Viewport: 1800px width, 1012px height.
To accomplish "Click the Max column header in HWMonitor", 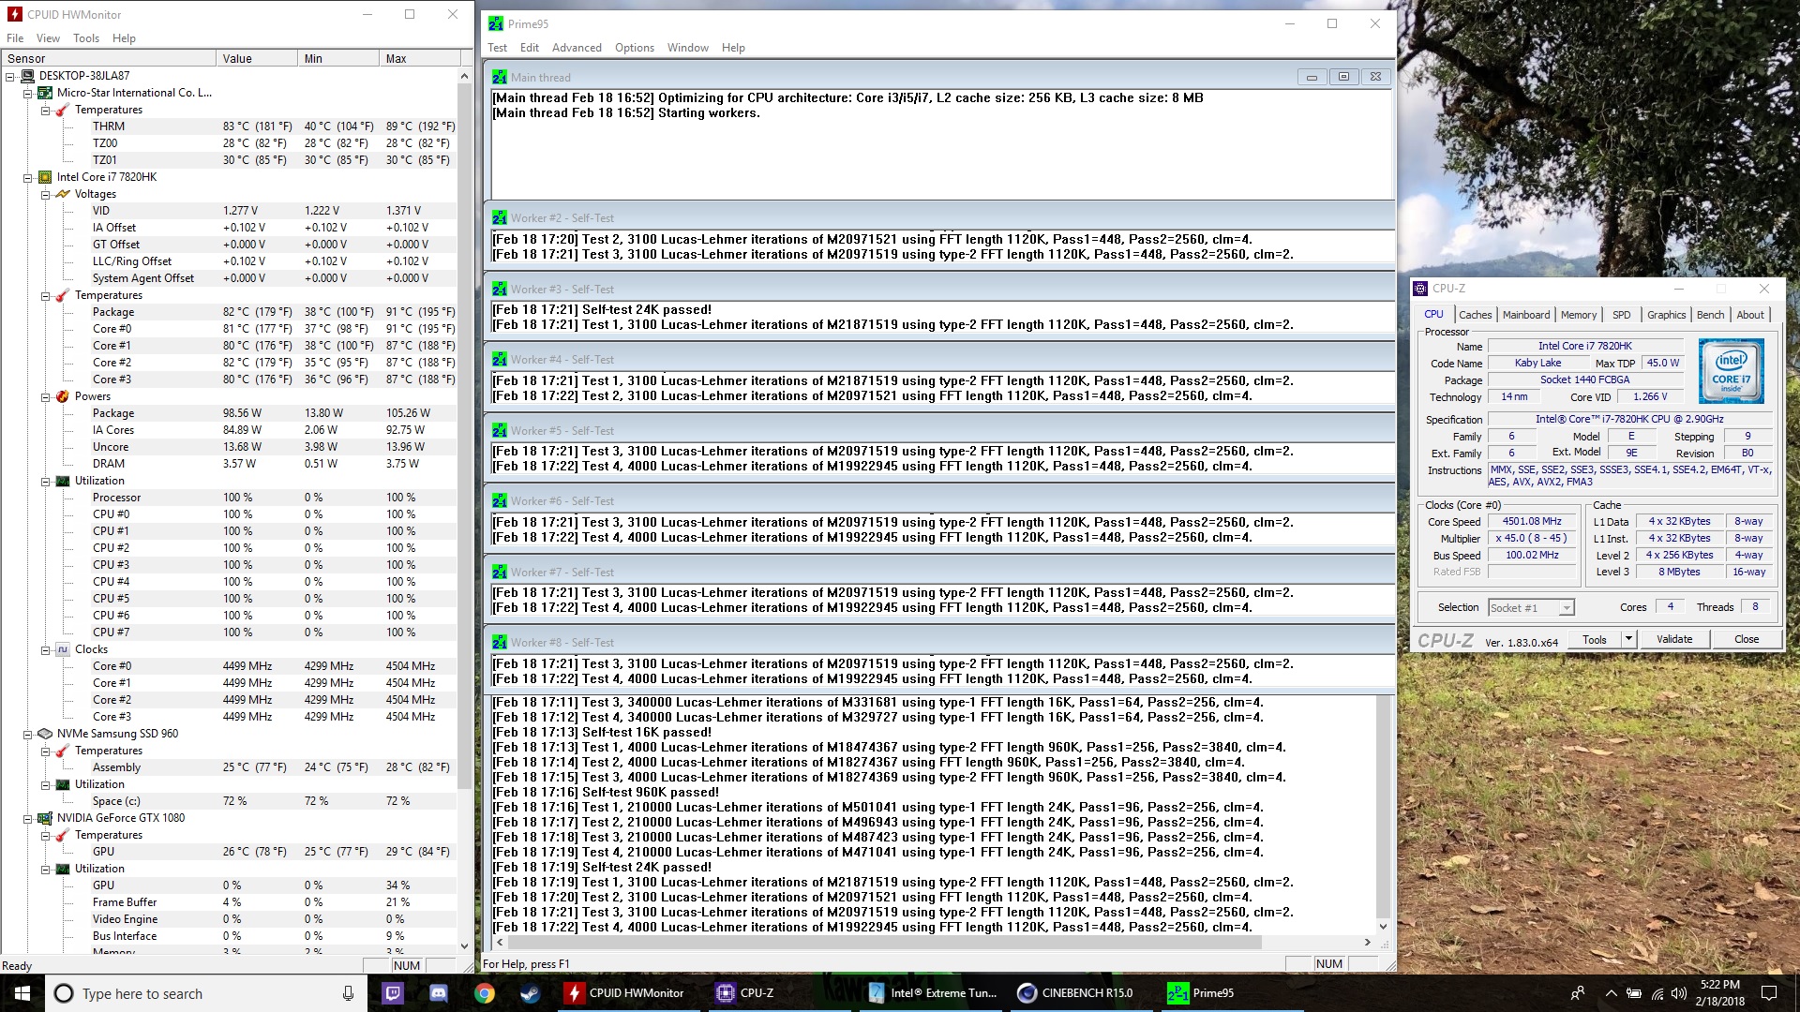I will (418, 58).
